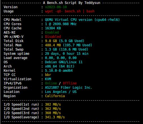The height and width of the screenshot is (124, 143).
Task: Click the 'Total Mem' label
Action: [12, 45]
